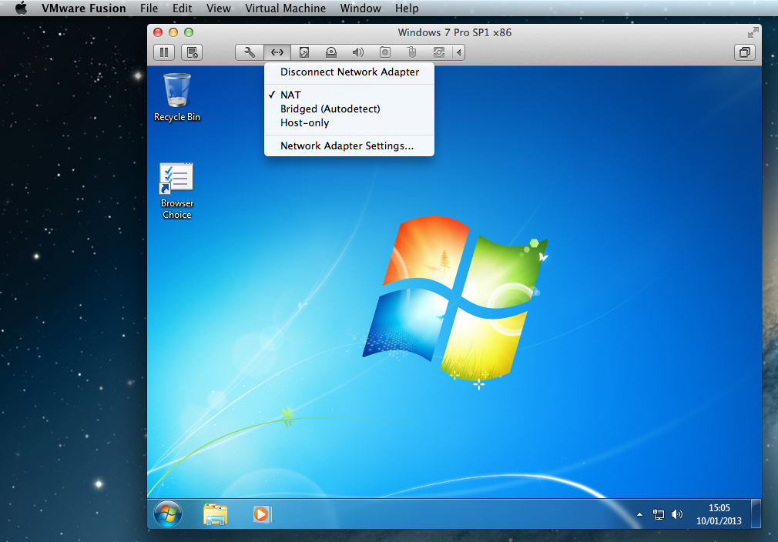Select NAT network mode
778x542 pixels.
[x=290, y=95]
